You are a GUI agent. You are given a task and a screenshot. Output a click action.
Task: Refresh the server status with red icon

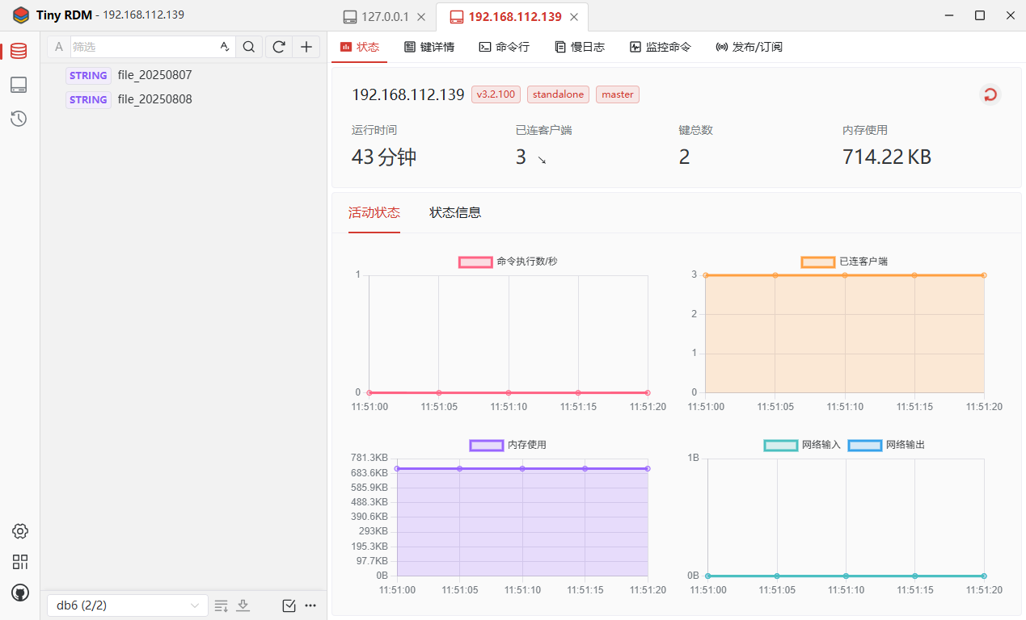pyautogui.click(x=990, y=94)
